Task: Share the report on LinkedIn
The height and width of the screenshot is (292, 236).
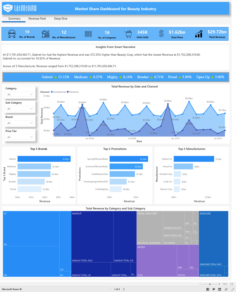Action: tap(220, 289)
